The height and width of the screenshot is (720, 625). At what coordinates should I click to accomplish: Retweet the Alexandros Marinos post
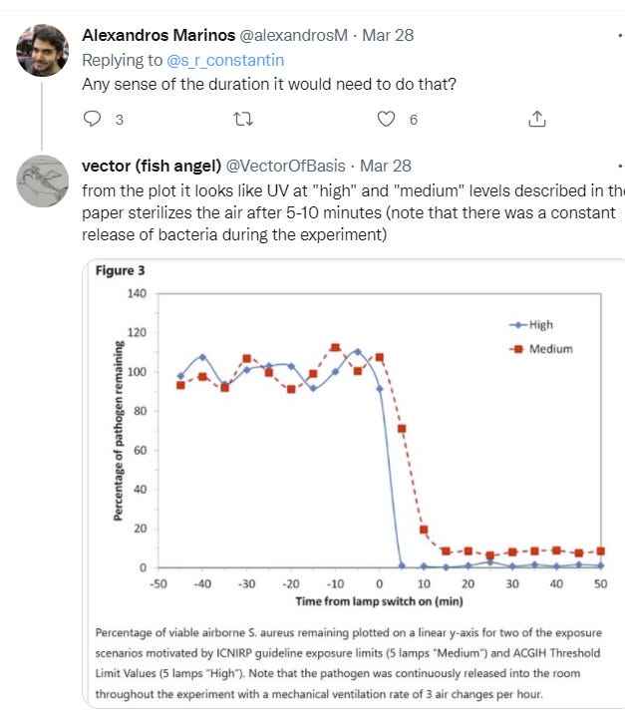(243, 120)
